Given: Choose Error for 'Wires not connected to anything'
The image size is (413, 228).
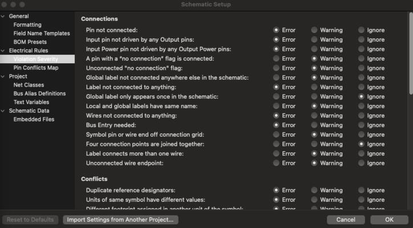Looking at the screenshot, I should click(x=277, y=116).
